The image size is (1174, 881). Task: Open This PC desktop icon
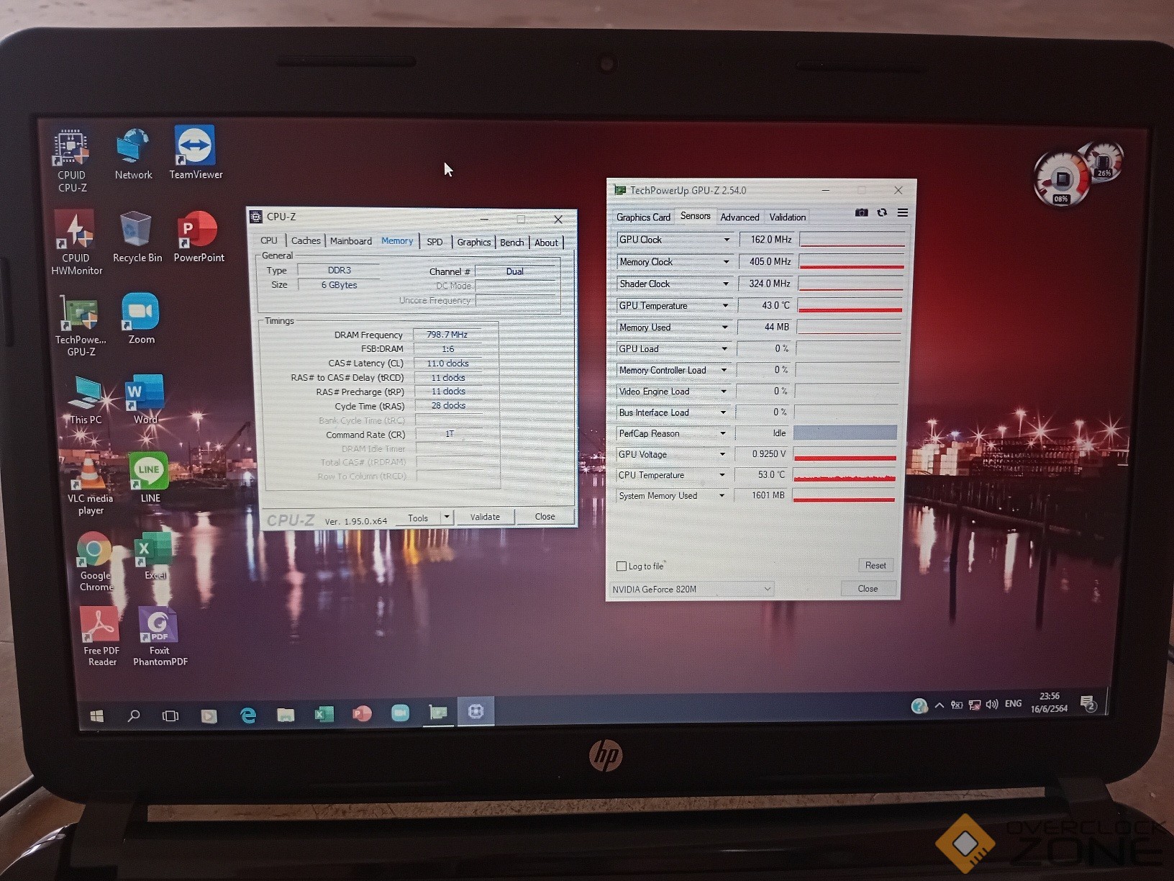click(x=86, y=399)
